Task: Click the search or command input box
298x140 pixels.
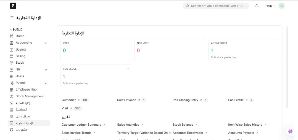Action: 216,6
